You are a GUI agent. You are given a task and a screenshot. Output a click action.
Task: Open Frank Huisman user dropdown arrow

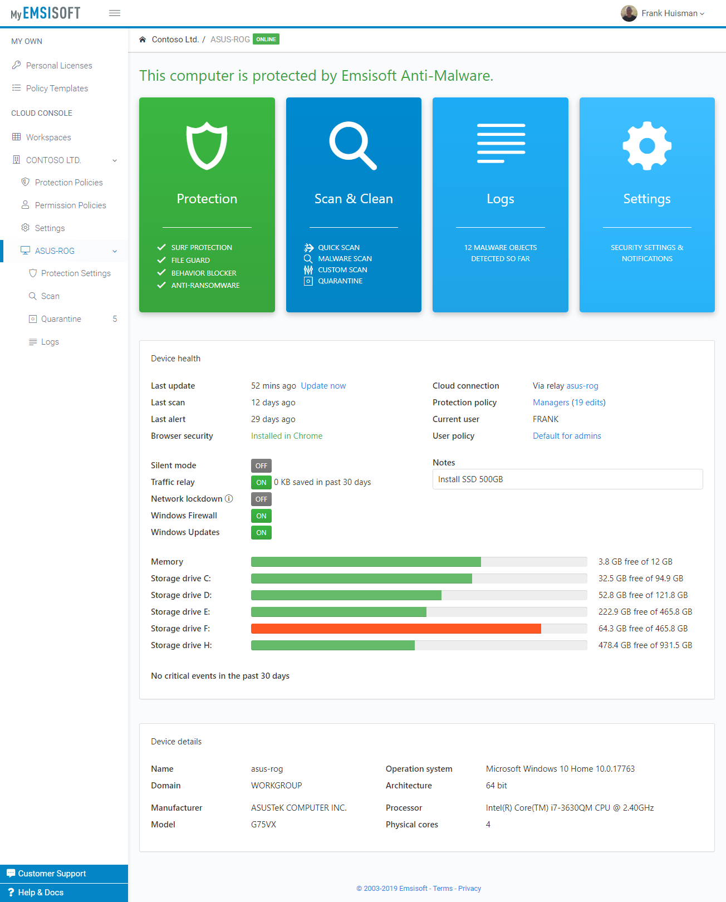tap(702, 14)
